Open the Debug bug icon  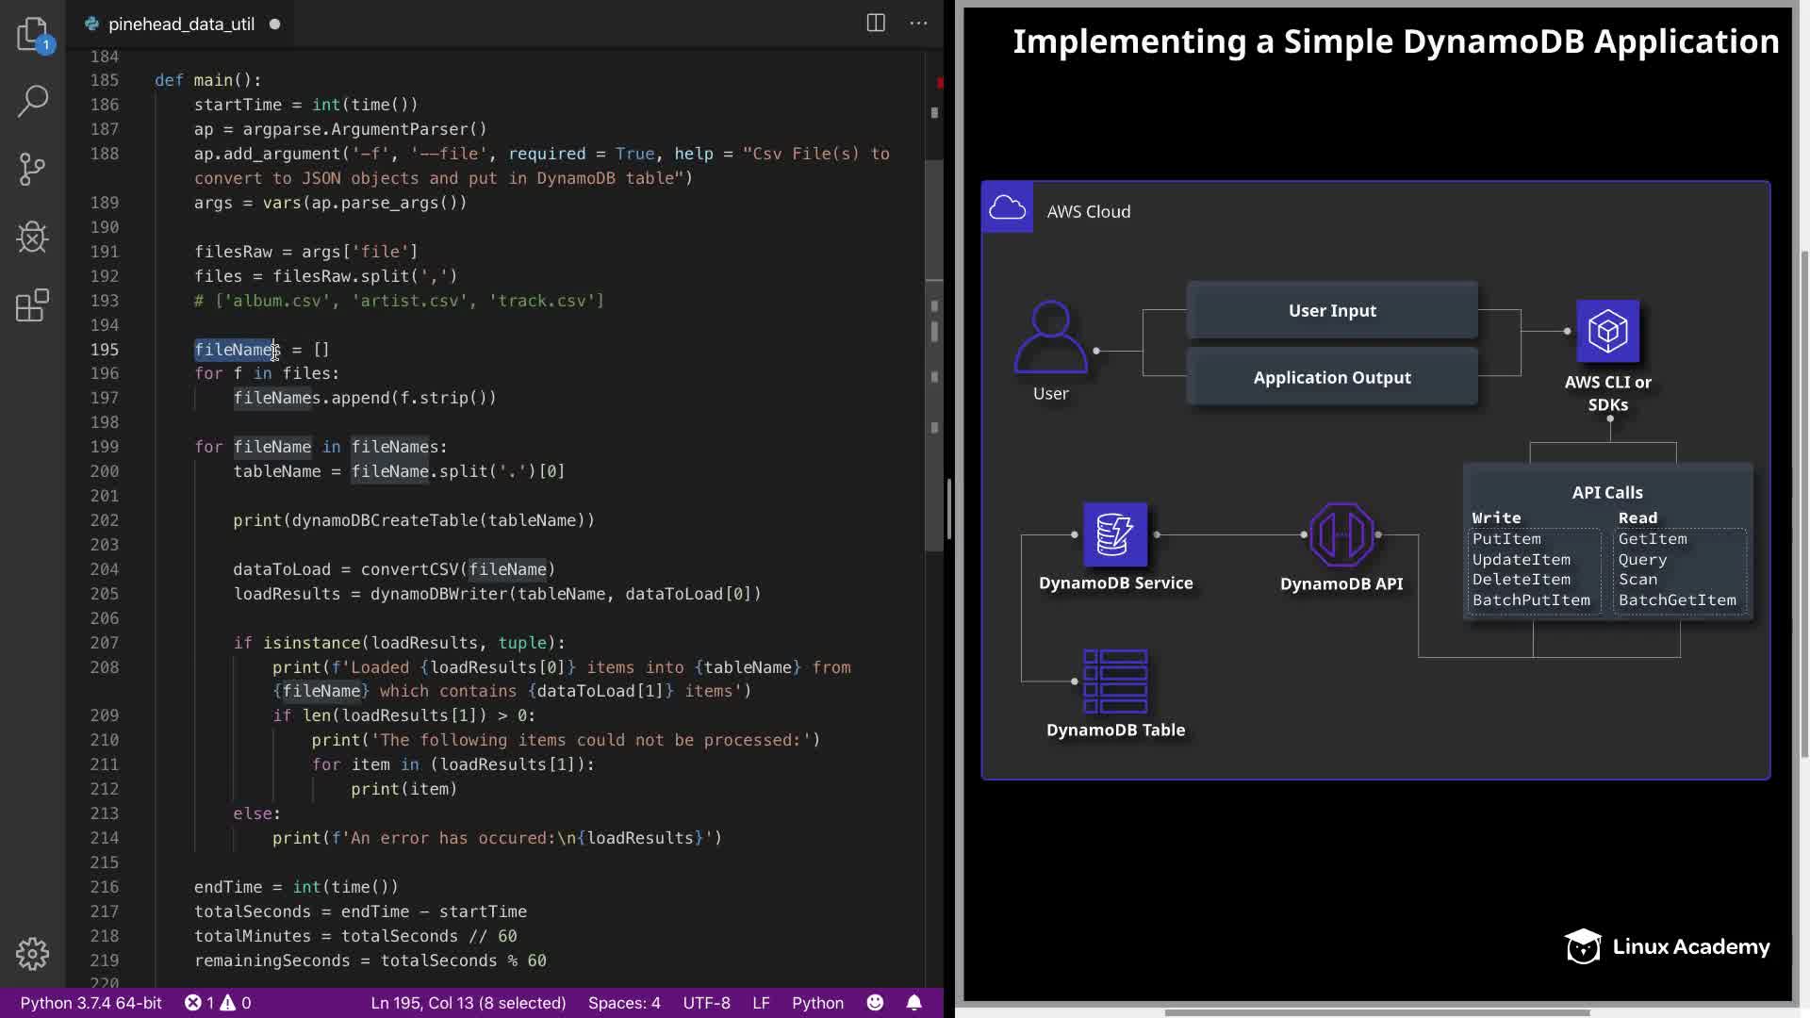[33, 237]
